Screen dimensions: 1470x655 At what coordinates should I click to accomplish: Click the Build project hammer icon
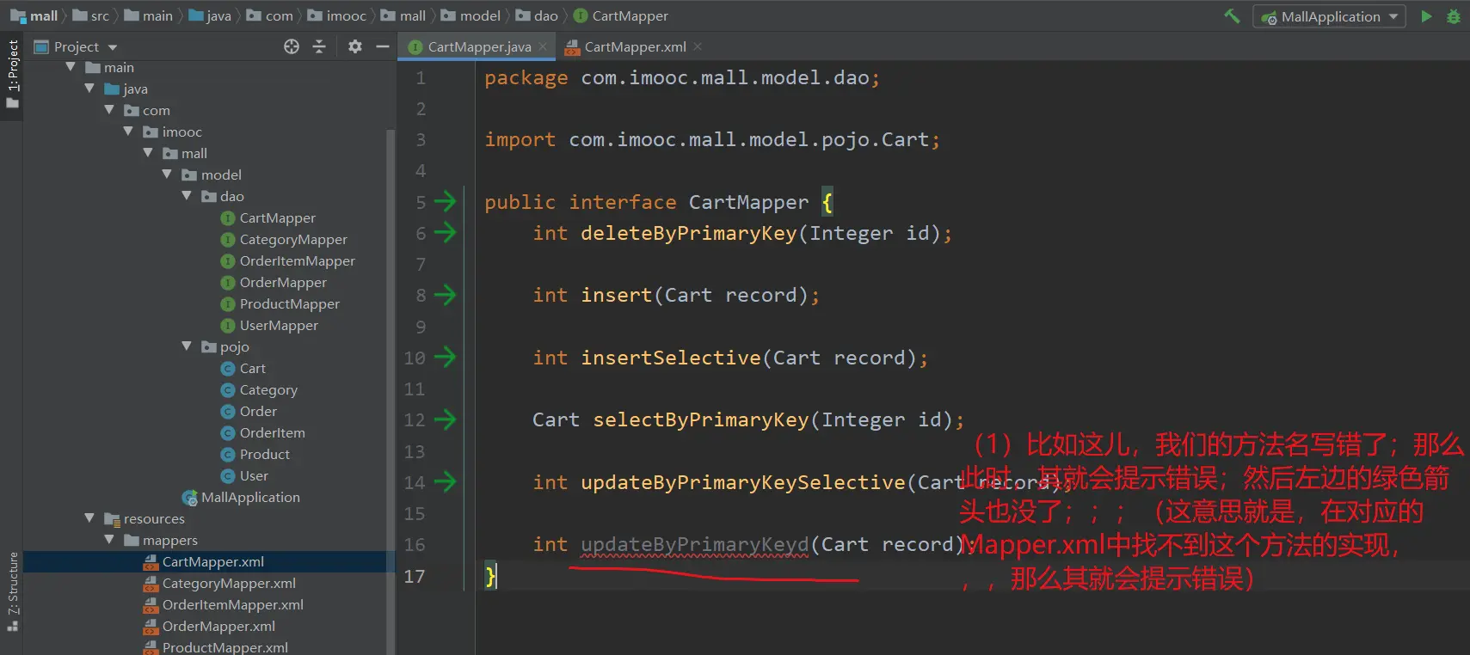[x=1232, y=16]
